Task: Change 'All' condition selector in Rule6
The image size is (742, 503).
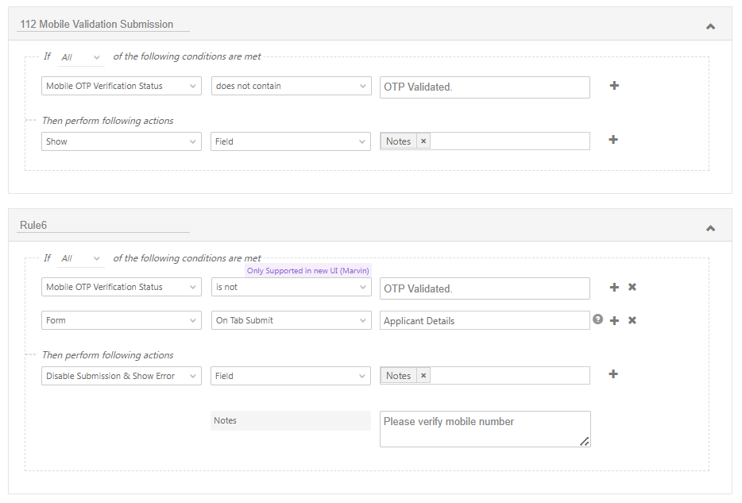Action: (81, 258)
